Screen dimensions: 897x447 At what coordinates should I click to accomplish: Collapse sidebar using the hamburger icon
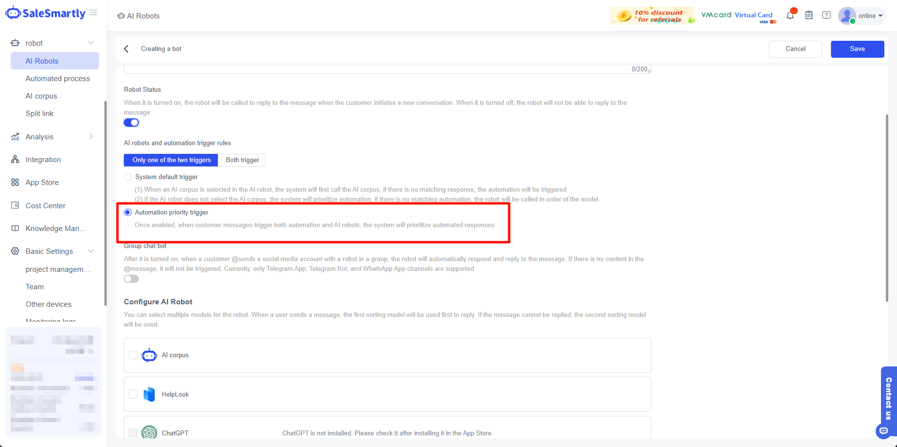coord(94,13)
